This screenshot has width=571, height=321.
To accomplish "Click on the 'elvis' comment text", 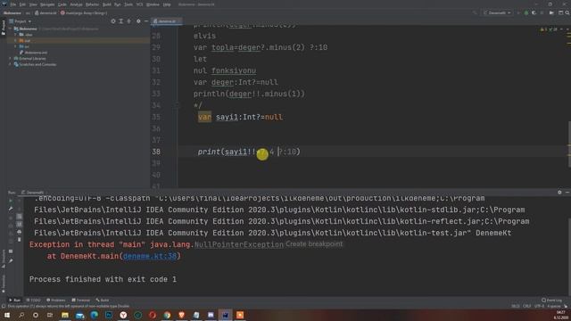I will (x=204, y=36).
